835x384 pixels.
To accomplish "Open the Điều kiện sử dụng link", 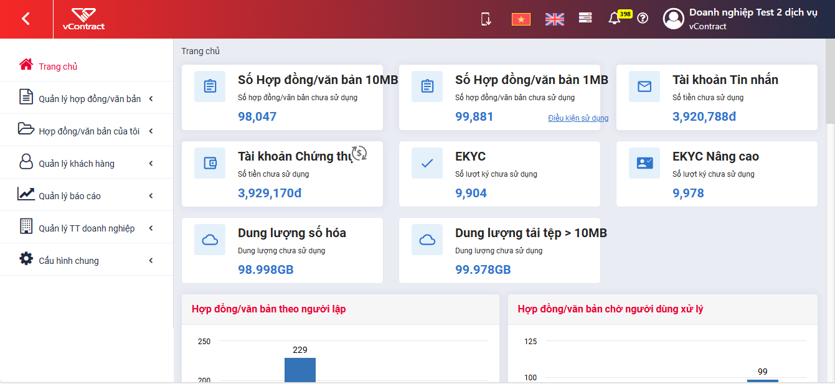I will pyautogui.click(x=578, y=118).
